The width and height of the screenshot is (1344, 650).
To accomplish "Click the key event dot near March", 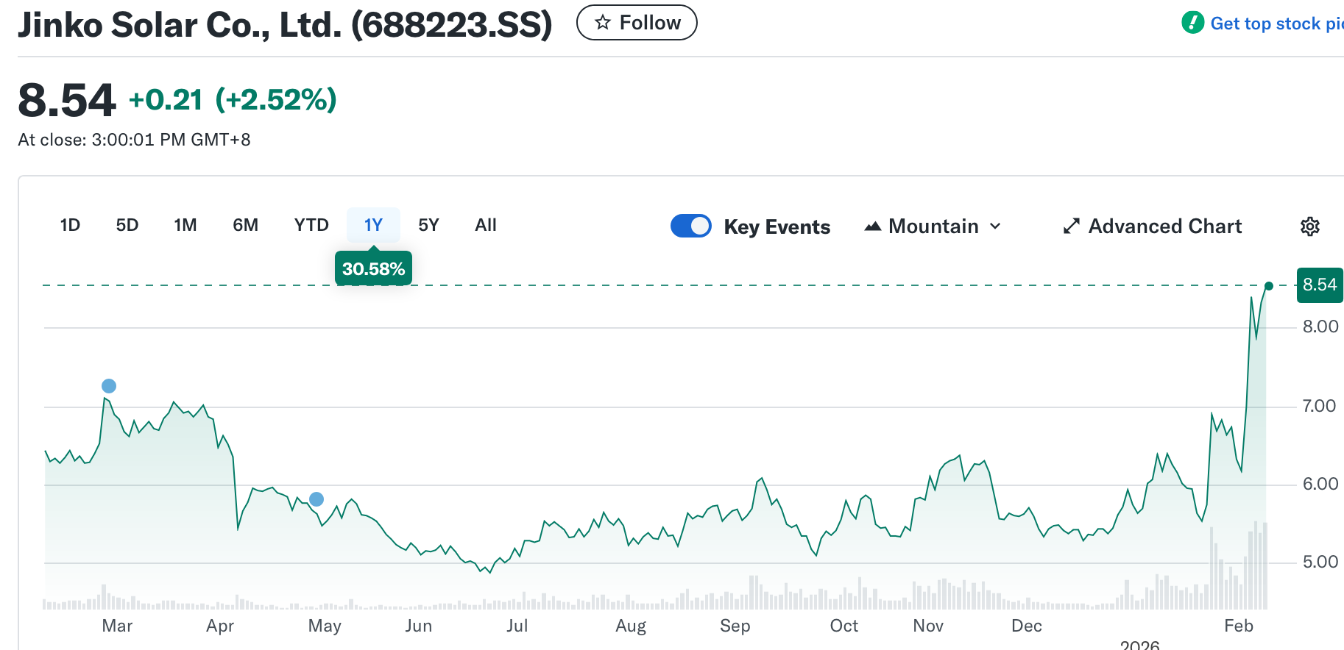I will click(109, 386).
